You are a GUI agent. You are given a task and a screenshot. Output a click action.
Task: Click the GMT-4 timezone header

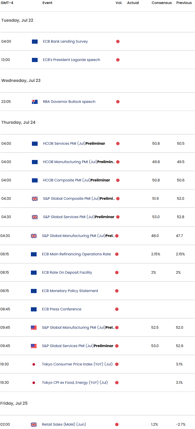tap(7, 3)
